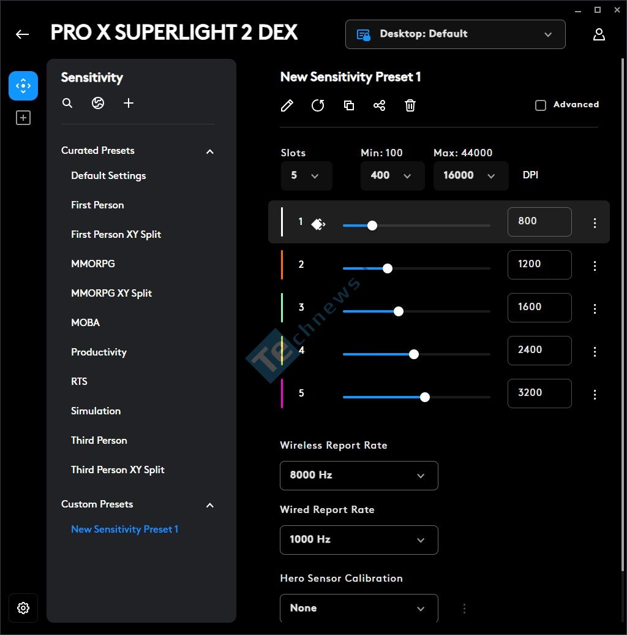Click the slot 3 DPI slider handle
Viewport: 627px width, 635px height.
(399, 311)
